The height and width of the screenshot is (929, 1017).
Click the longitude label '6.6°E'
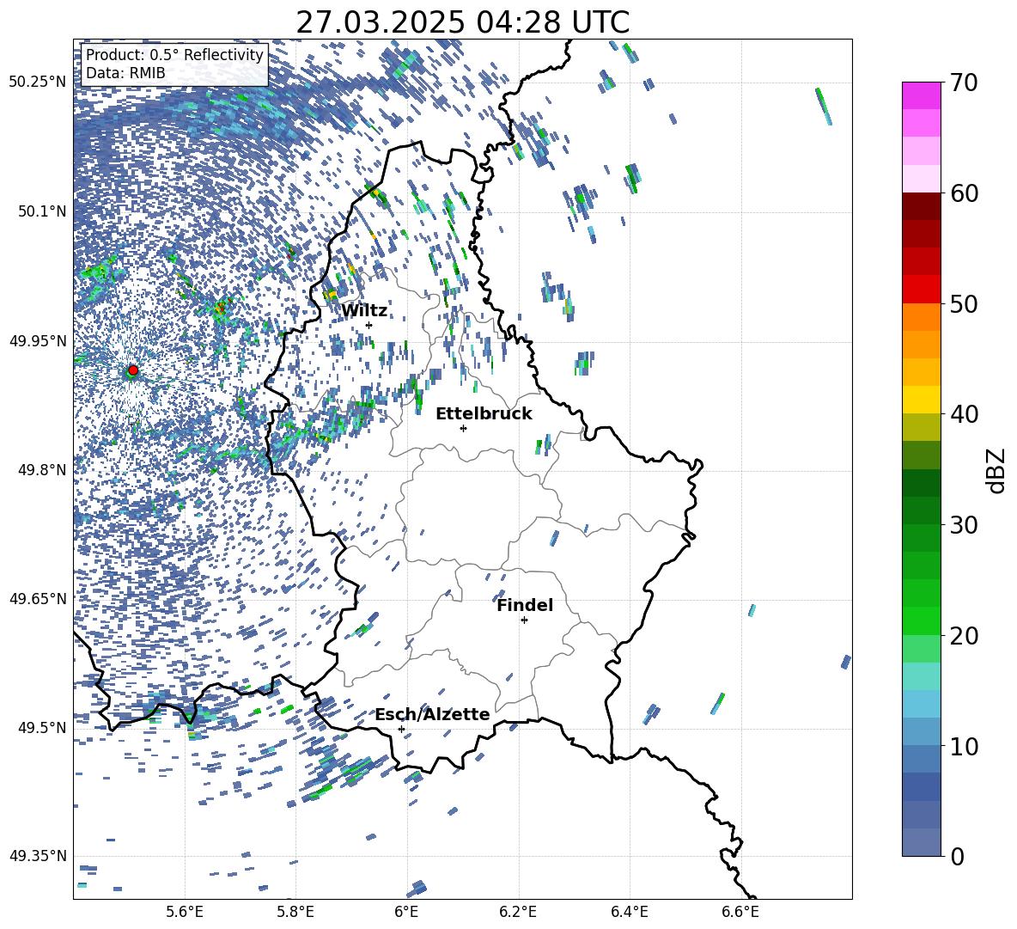tap(740, 912)
